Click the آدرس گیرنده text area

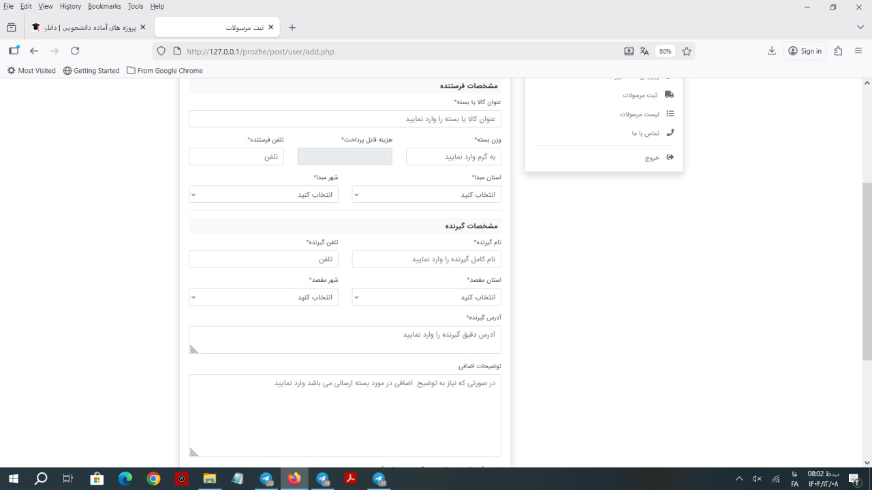pos(345,340)
